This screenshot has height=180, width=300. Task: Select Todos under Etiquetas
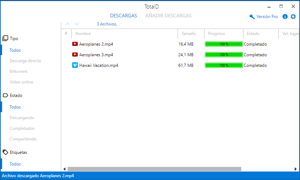click(x=15, y=164)
